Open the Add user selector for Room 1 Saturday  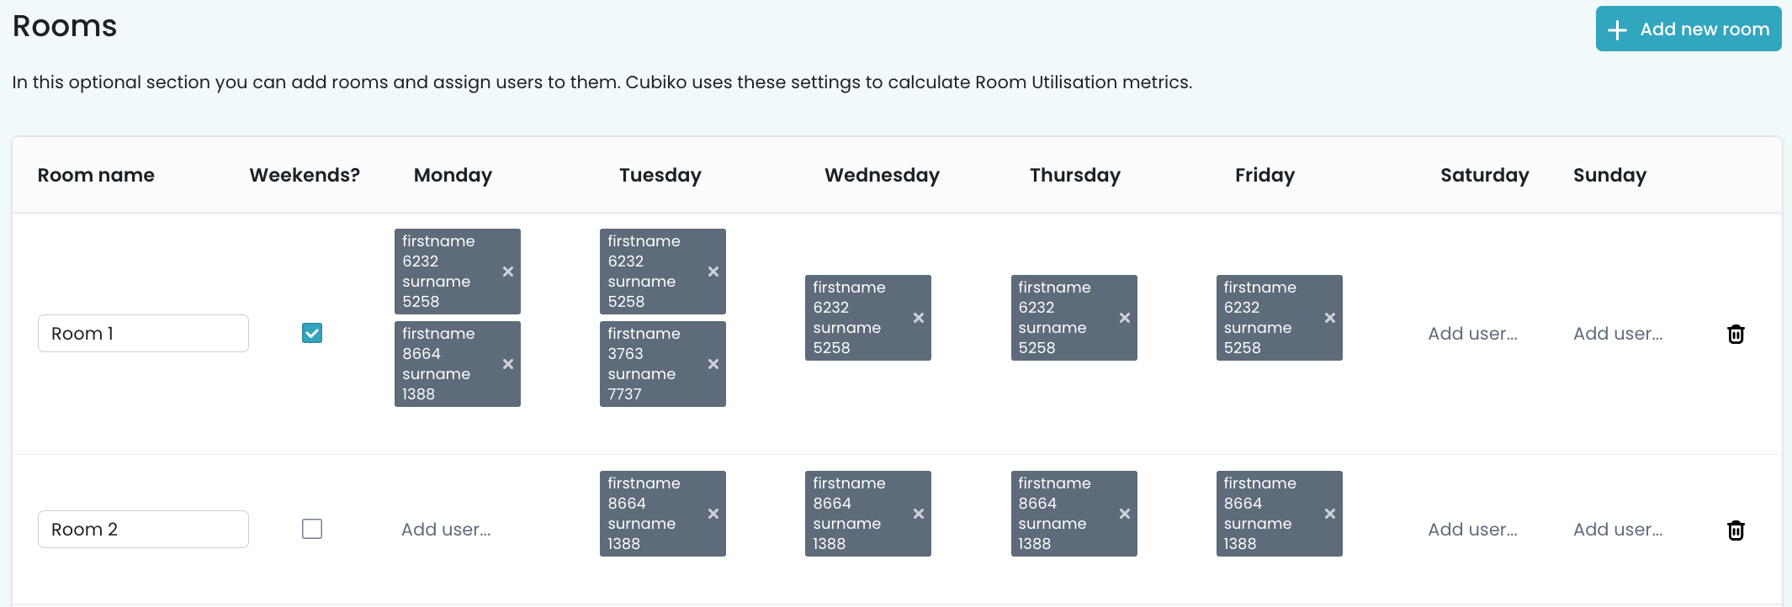[1473, 333]
